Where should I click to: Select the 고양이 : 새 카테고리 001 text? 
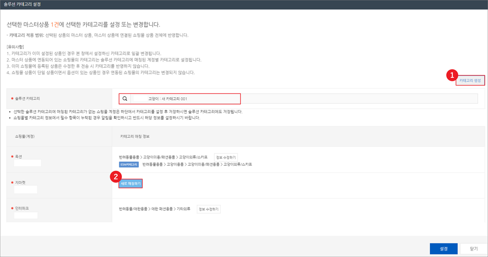pos(168,99)
